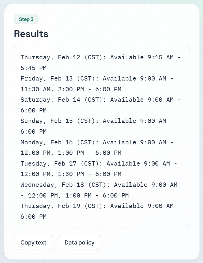This screenshot has width=203, height=263.
Task: Click the 5:45 PM end time
Action: (x=33, y=68)
